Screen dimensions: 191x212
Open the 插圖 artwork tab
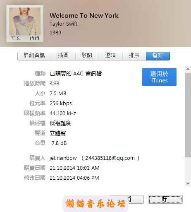click(64, 56)
